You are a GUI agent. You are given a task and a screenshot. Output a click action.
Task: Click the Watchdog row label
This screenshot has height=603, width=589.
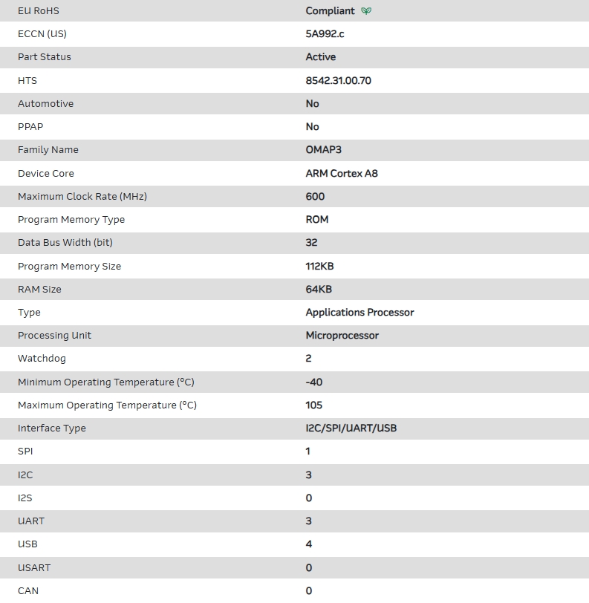pyautogui.click(x=42, y=359)
